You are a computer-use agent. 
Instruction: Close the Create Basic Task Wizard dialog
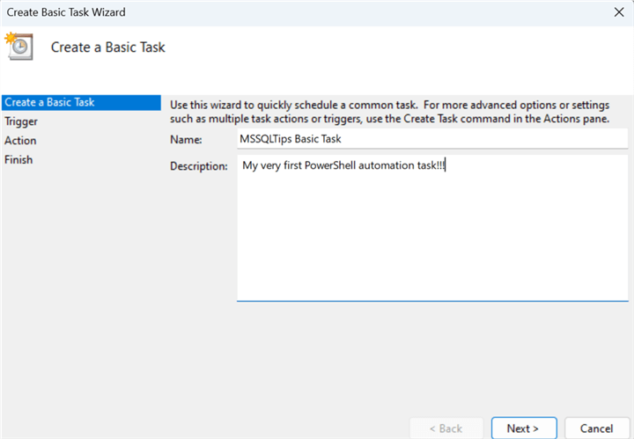click(619, 12)
